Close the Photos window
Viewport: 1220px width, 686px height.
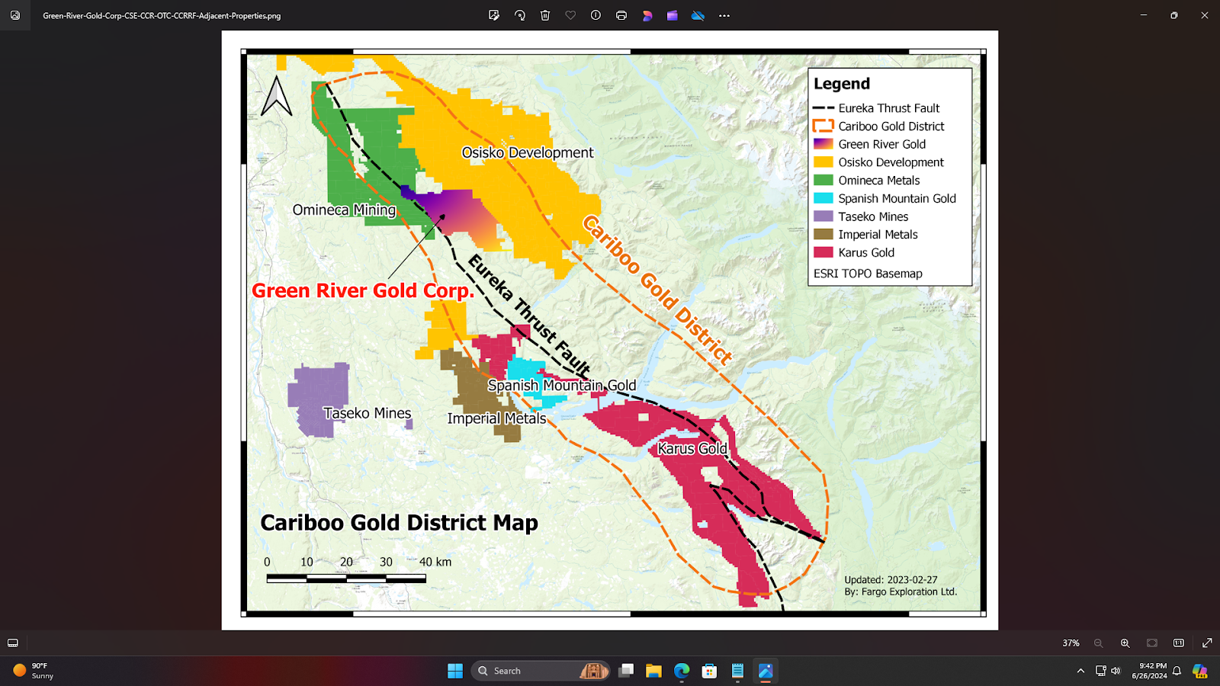pos(1205,15)
